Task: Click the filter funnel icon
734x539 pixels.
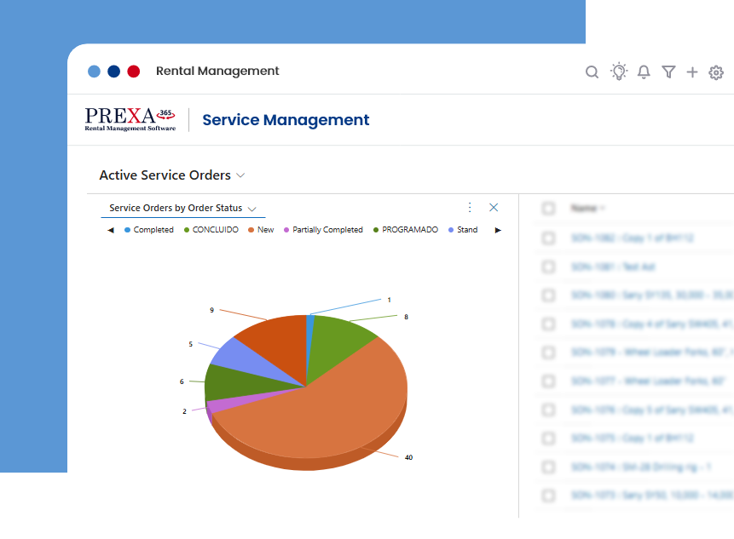Action: pos(668,72)
